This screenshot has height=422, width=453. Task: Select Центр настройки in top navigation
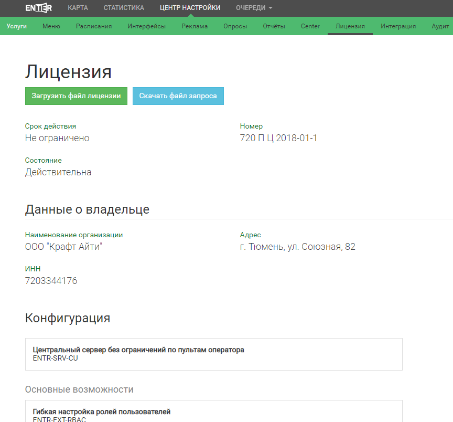click(190, 8)
